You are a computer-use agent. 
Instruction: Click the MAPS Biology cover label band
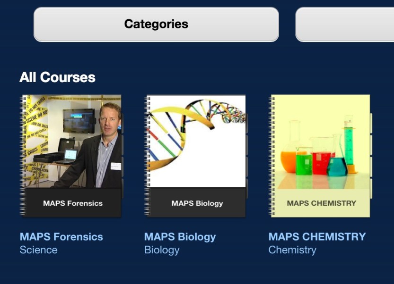tap(197, 203)
